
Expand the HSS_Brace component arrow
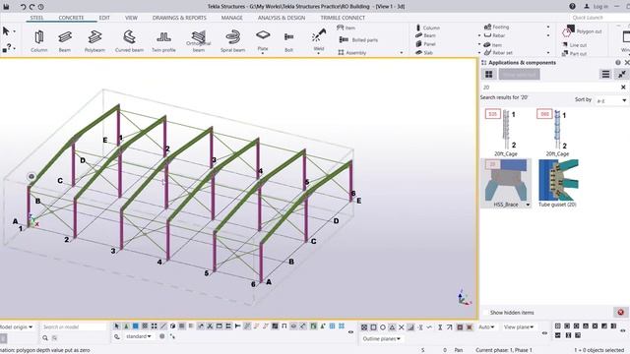pyautogui.click(x=528, y=205)
